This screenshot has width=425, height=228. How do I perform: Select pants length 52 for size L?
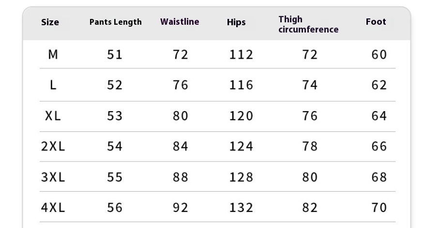(115, 85)
